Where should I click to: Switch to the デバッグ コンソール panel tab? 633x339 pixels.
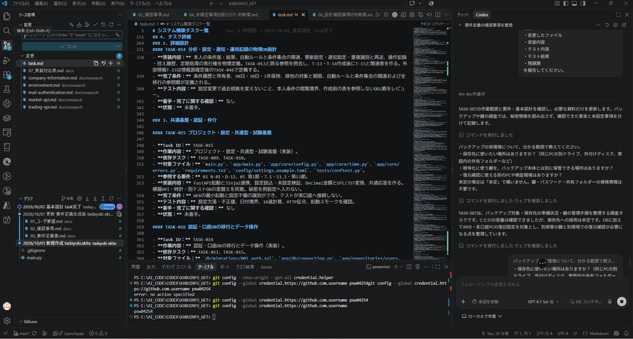(x=176, y=267)
